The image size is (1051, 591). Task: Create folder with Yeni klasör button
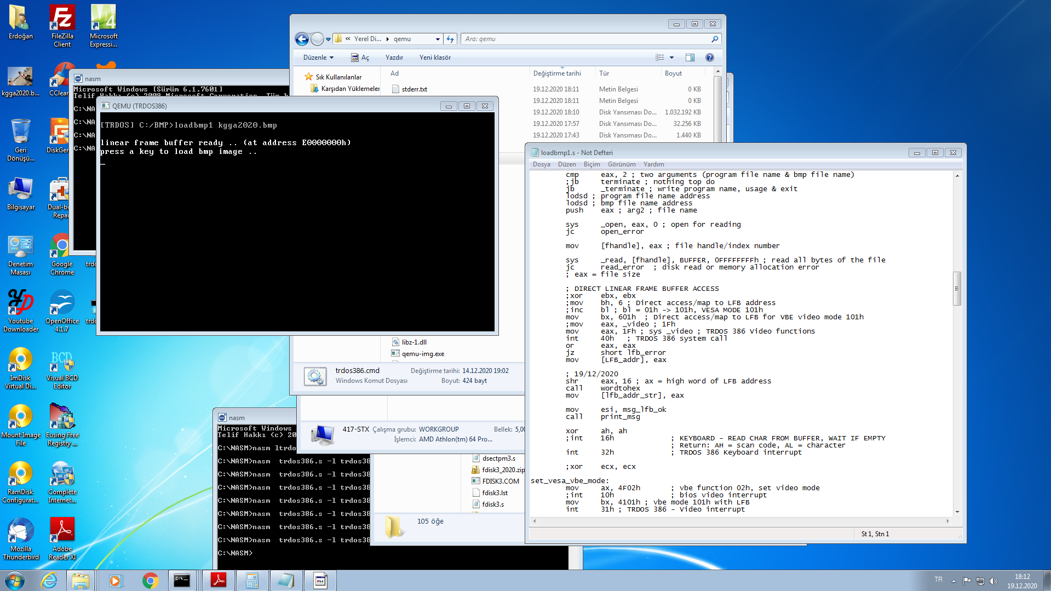click(x=434, y=57)
